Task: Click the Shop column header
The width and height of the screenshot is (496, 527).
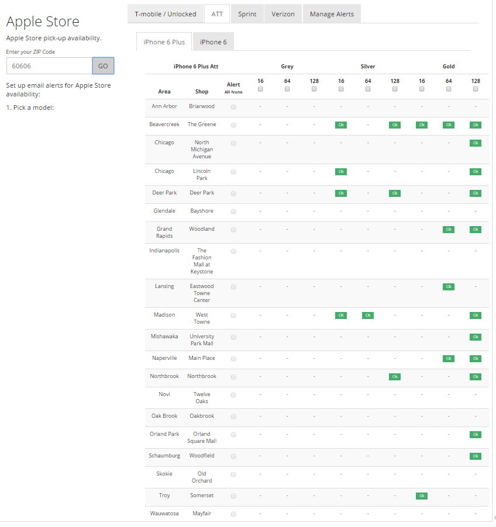Action: point(202,91)
